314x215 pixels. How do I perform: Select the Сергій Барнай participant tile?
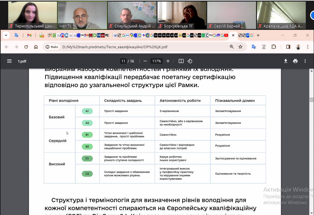pyautogui.click(x=232, y=15)
